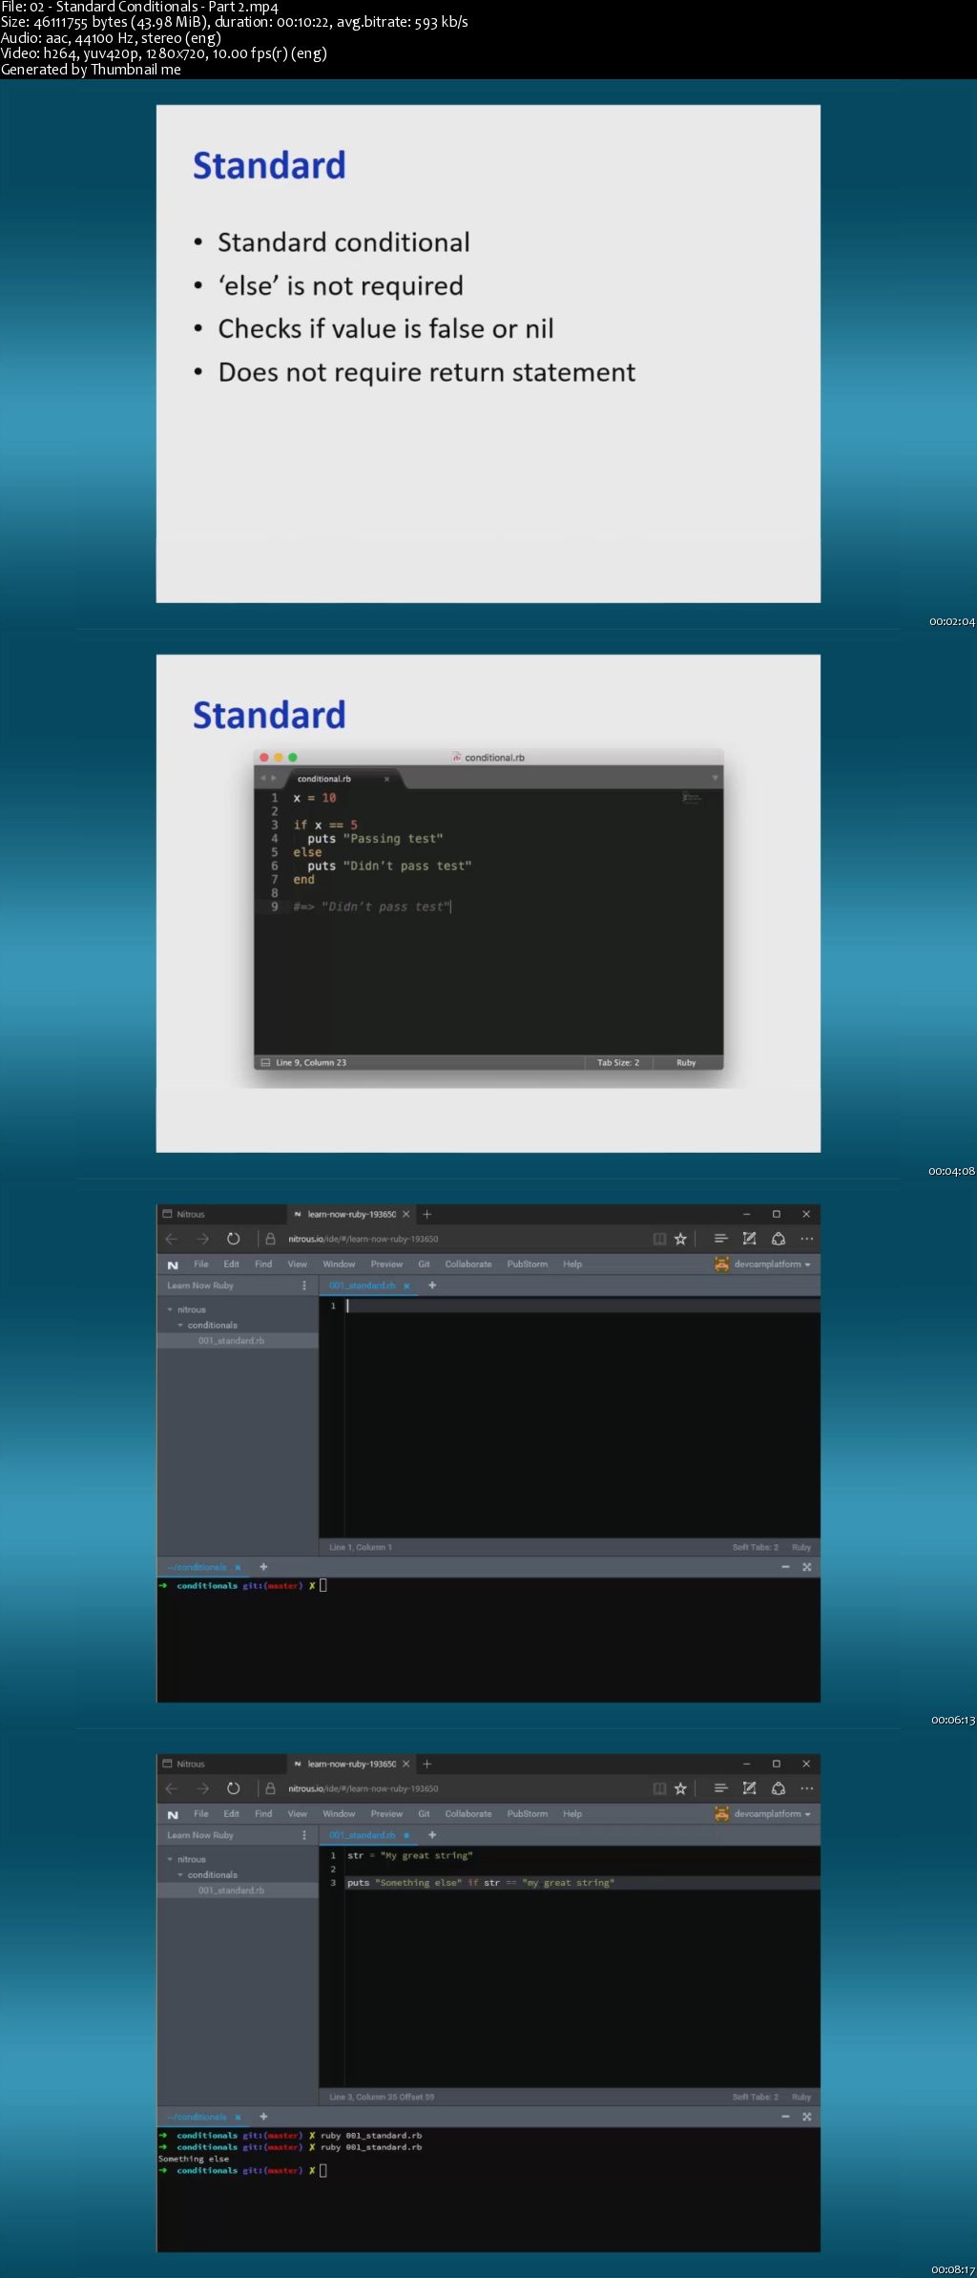
Task: Open the File menu in the empty-editor frame
Action: coord(201,1264)
